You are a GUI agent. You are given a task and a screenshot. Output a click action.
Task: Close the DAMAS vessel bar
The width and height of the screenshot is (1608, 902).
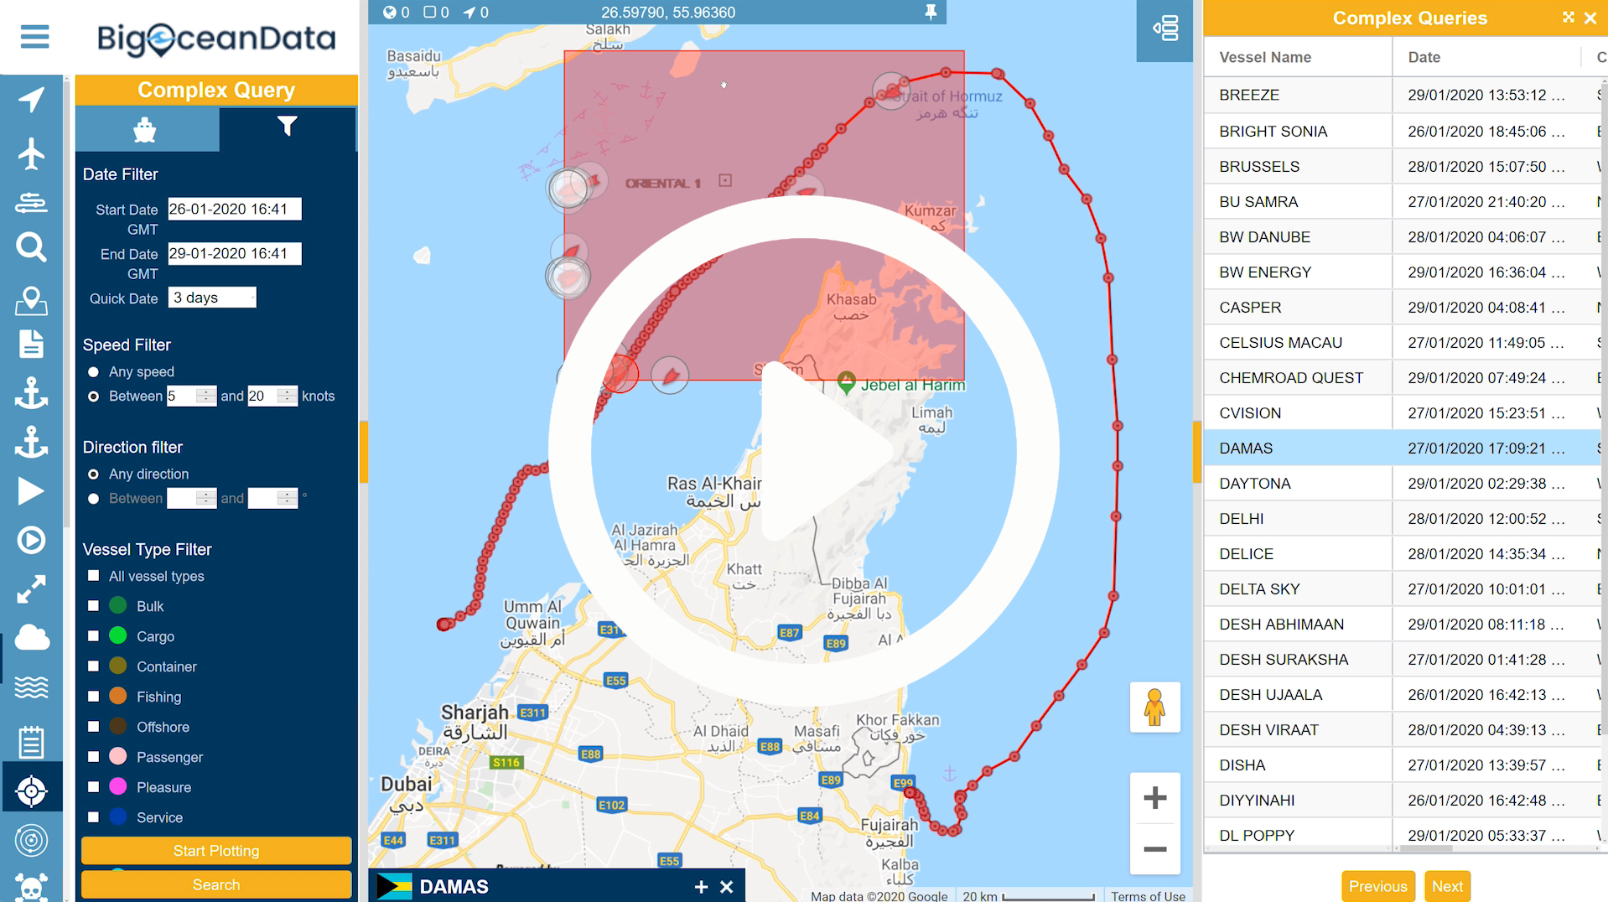click(727, 887)
